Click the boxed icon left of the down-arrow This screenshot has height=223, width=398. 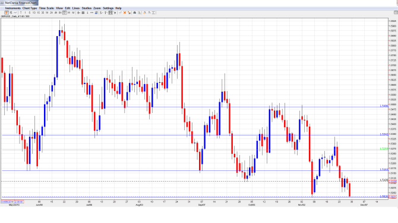click(110, 12)
